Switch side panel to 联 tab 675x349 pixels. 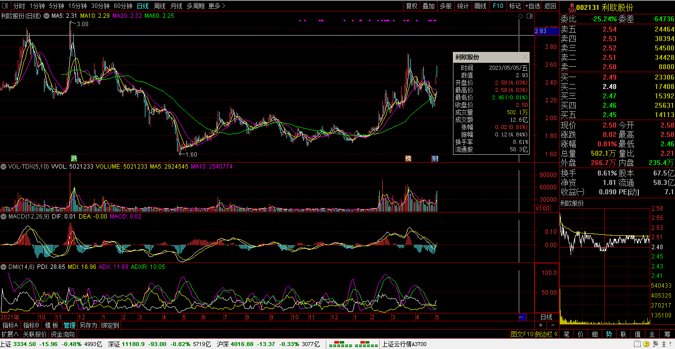(623, 334)
